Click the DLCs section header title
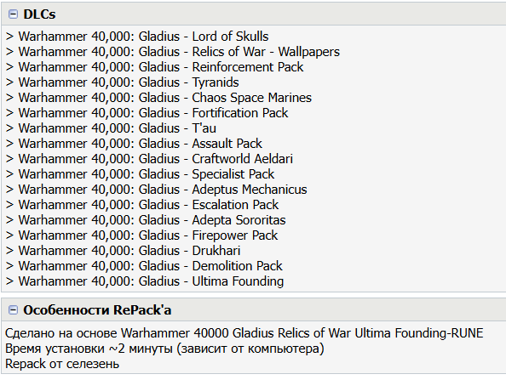Viewport: 506px width, 380px height. pyautogui.click(x=39, y=14)
